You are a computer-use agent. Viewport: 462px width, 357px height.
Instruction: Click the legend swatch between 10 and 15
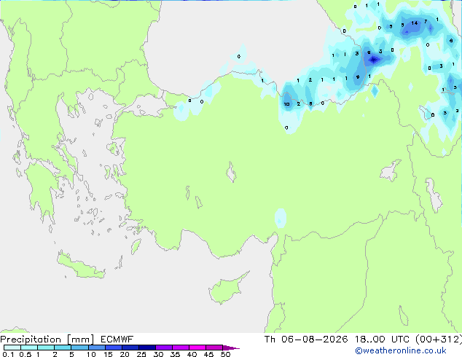pyautogui.click(x=96, y=348)
